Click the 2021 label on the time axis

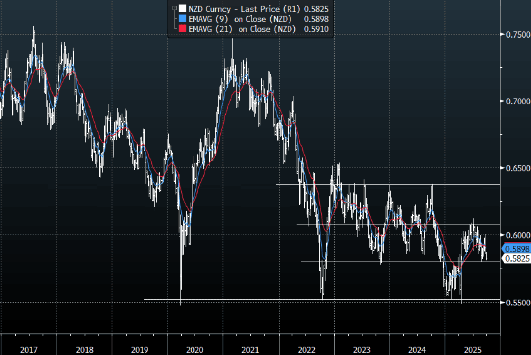250,350
